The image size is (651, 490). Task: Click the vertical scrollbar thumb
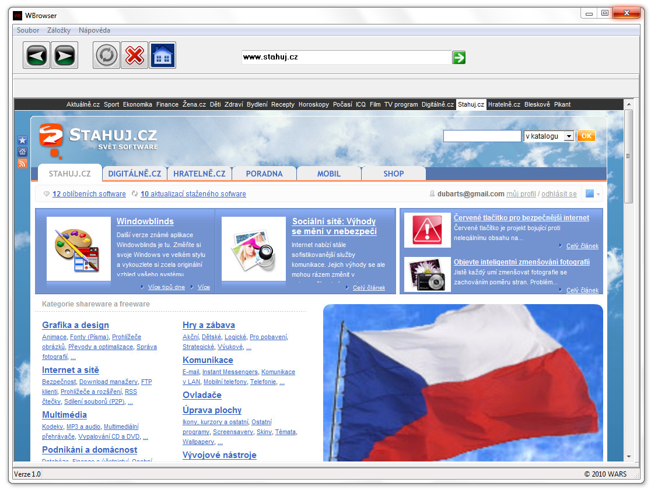pos(629,156)
